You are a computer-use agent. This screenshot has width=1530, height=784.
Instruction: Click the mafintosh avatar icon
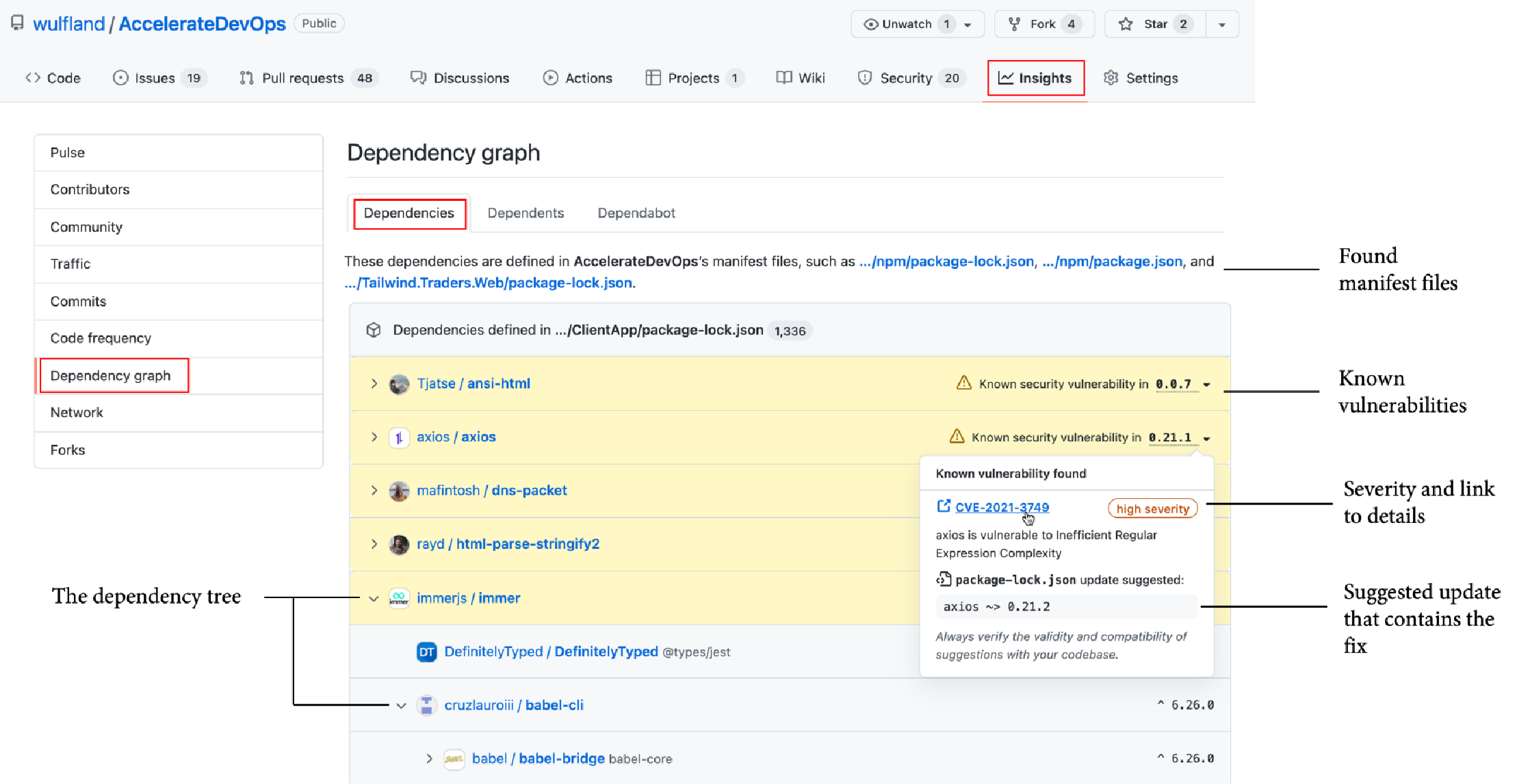pyautogui.click(x=399, y=491)
